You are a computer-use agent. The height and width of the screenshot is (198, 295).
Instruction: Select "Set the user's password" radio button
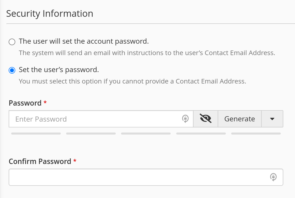pyautogui.click(x=12, y=70)
